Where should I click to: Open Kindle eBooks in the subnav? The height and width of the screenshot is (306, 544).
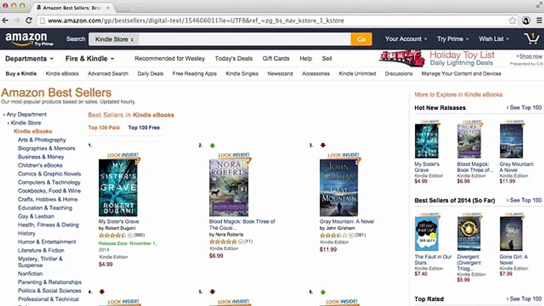click(x=62, y=74)
